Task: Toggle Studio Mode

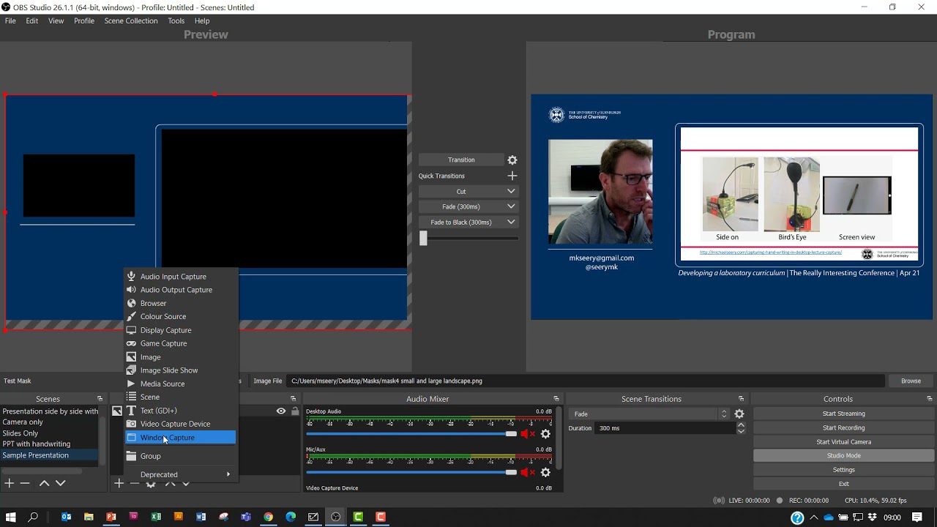Action: pos(843,455)
